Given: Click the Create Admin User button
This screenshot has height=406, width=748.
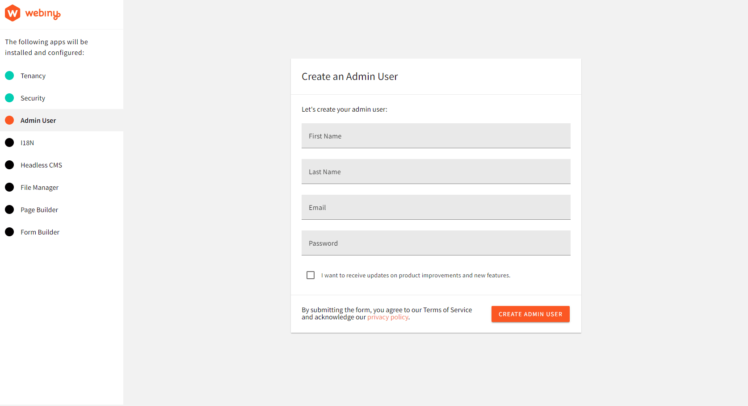Looking at the screenshot, I should [x=530, y=314].
